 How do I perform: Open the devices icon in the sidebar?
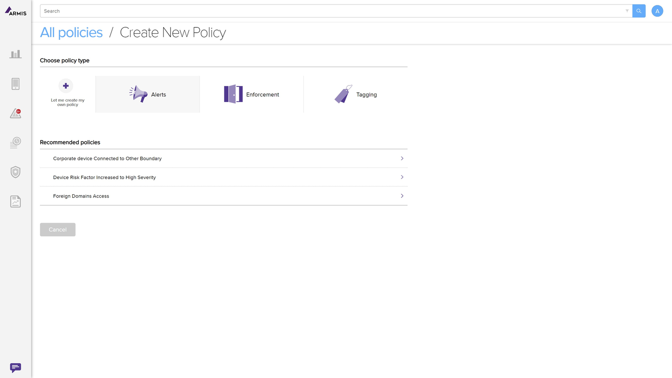15,84
